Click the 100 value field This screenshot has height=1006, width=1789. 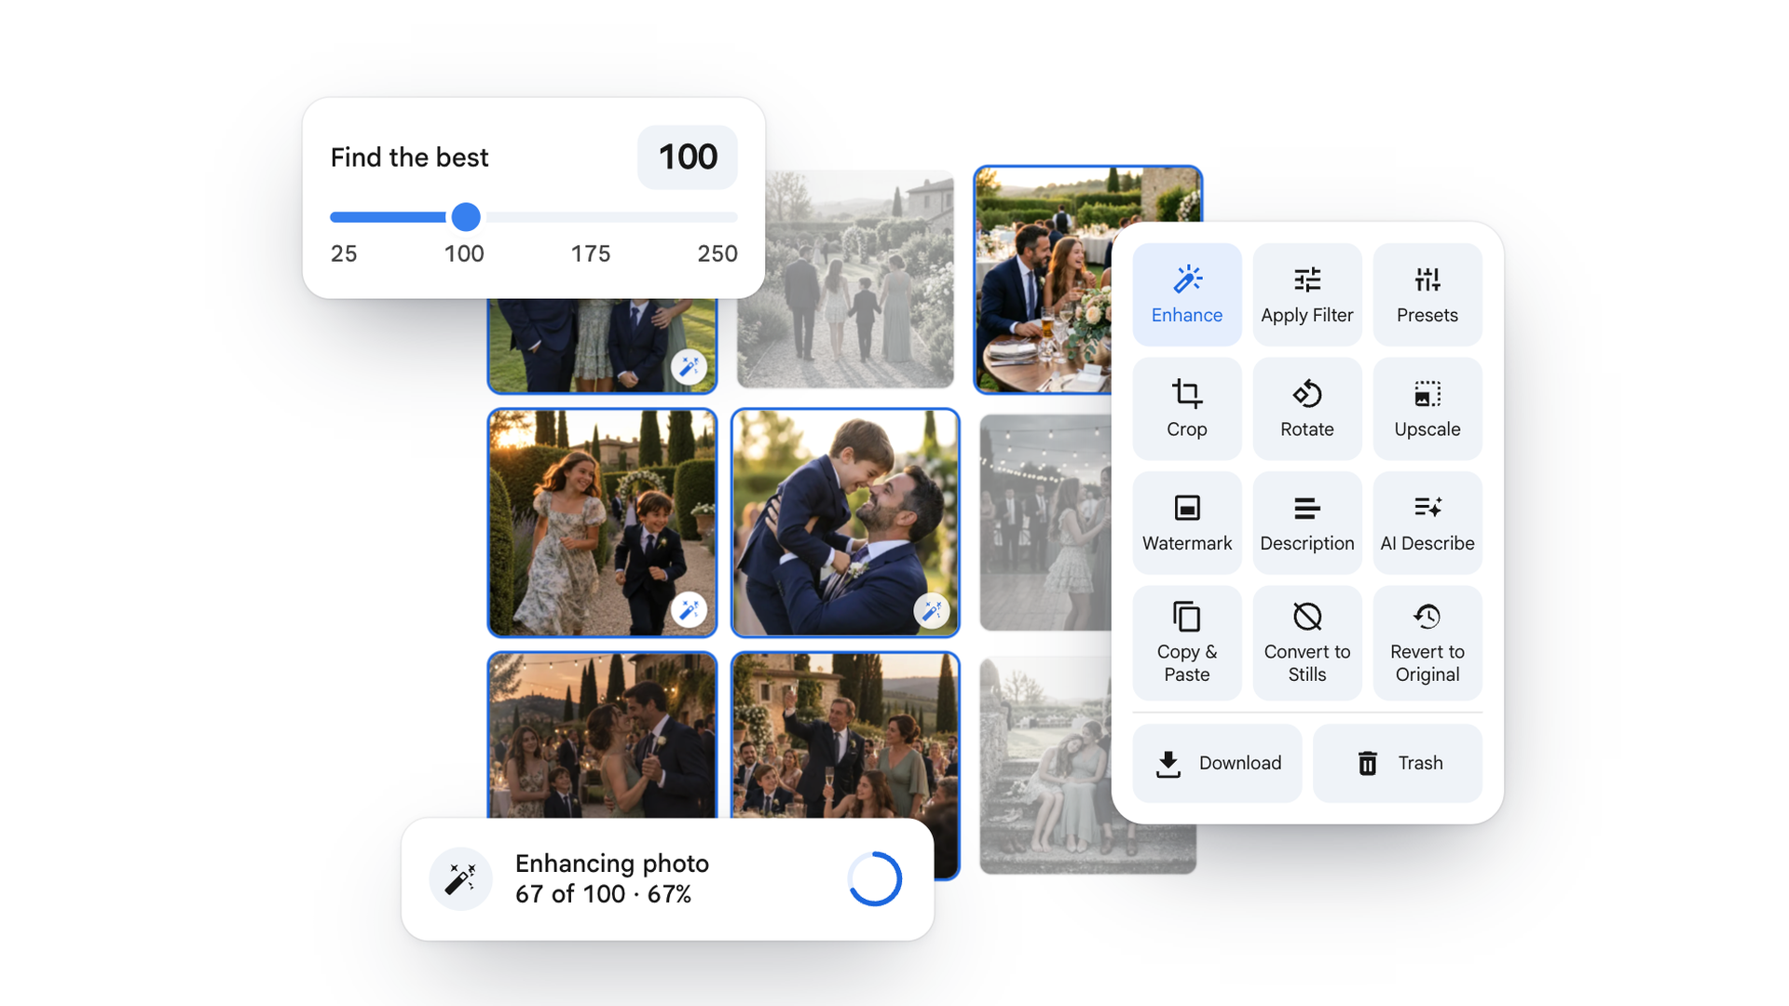688,156
